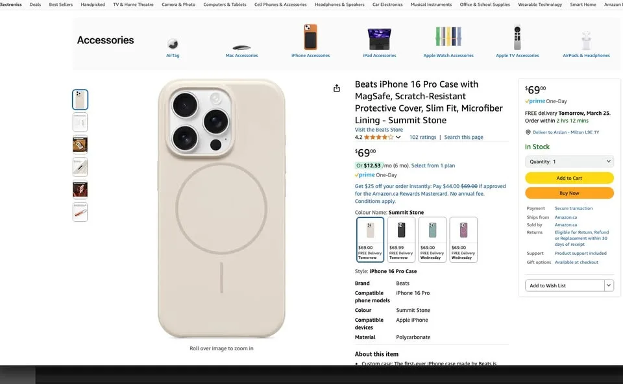Image resolution: width=623 pixels, height=384 pixels.
Task: Click the top product image thumbnail
Action: tap(80, 99)
